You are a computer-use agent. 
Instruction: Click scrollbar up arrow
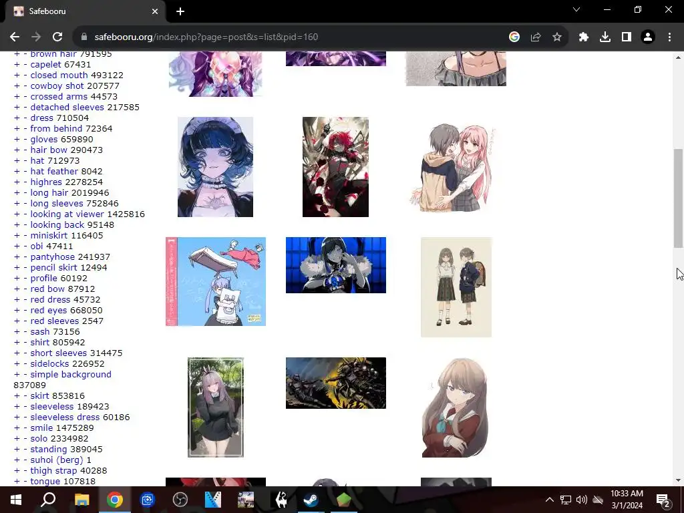pyautogui.click(x=678, y=57)
